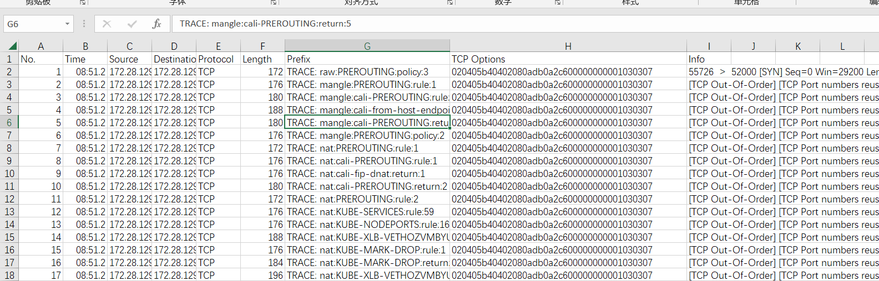Select the Prefix header cell

(367, 59)
